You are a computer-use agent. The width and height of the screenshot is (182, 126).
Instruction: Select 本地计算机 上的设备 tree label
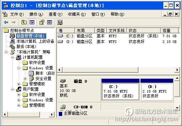(35, 41)
